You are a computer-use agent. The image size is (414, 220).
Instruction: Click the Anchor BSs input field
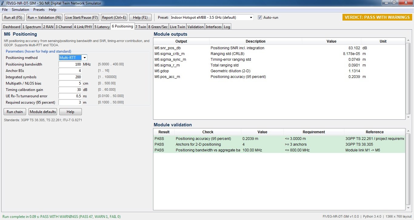click(x=70, y=71)
